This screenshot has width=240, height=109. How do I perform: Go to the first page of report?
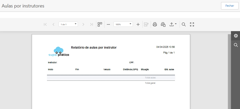tap(45, 24)
